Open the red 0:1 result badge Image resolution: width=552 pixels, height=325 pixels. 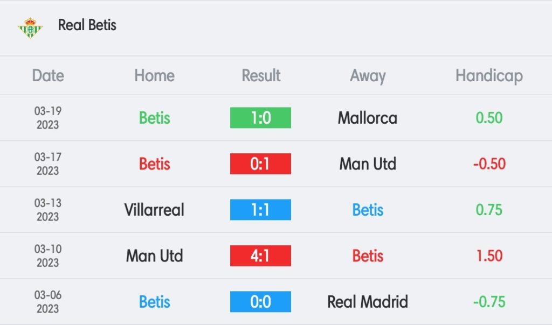pos(260,164)
